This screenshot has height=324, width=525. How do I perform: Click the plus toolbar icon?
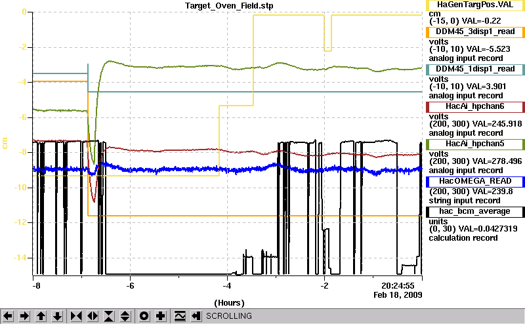pyautogui.click(x=161, y=316)
